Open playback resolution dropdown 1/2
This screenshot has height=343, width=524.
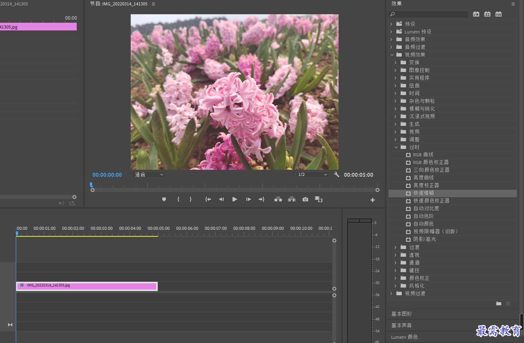click(x=312, y=174)
